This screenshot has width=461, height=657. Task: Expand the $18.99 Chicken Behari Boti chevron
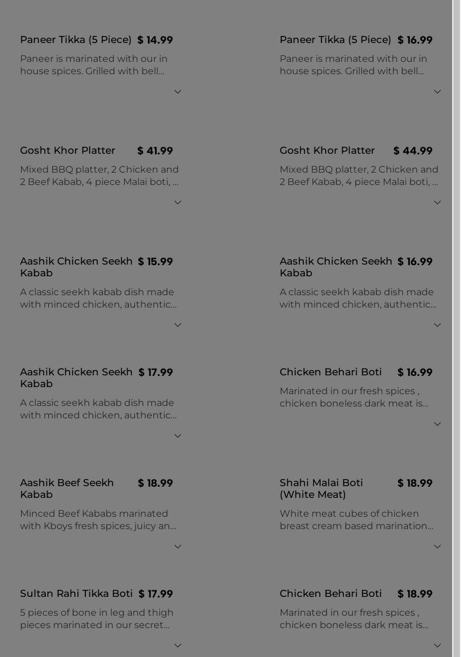tap(437, 646)
